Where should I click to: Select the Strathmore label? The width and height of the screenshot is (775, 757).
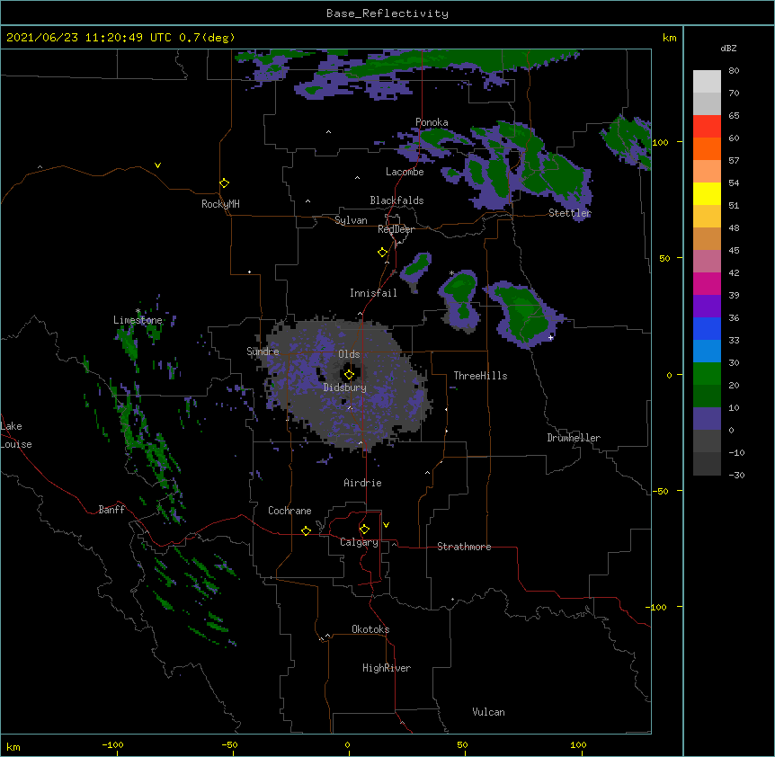[464, 547]
